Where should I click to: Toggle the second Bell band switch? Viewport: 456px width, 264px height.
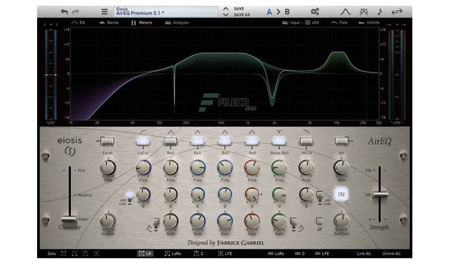[x=197, y=141]
